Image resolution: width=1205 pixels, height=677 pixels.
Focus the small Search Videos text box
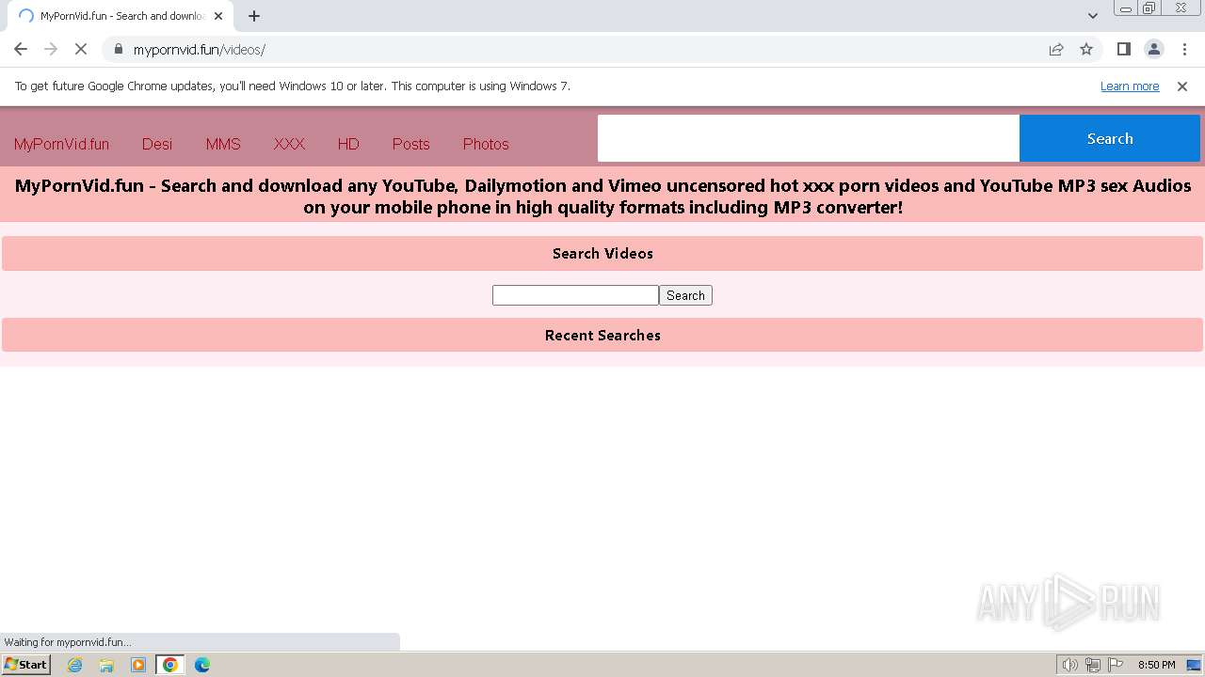pyautogui.click(x=575, y=295)
